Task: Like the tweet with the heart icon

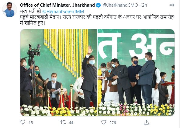Action: [x=104, y=122]
